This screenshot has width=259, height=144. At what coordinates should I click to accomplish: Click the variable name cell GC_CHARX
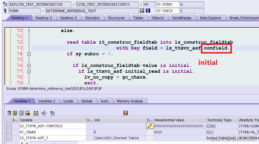point(53,132)
